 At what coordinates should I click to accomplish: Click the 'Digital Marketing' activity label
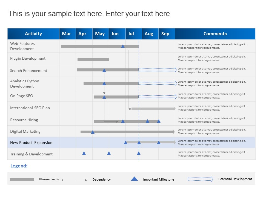25,131
